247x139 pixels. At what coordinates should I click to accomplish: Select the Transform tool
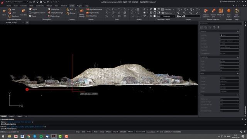(14, 16)
